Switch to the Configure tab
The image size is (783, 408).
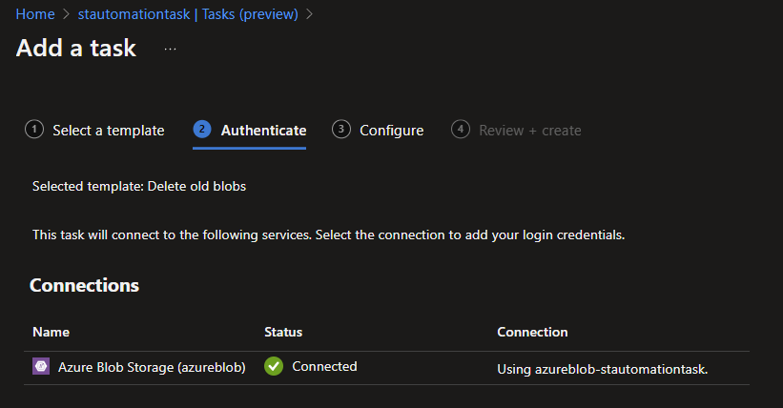[391, 131]
